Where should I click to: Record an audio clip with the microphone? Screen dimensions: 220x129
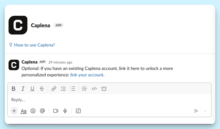(65, 111)
